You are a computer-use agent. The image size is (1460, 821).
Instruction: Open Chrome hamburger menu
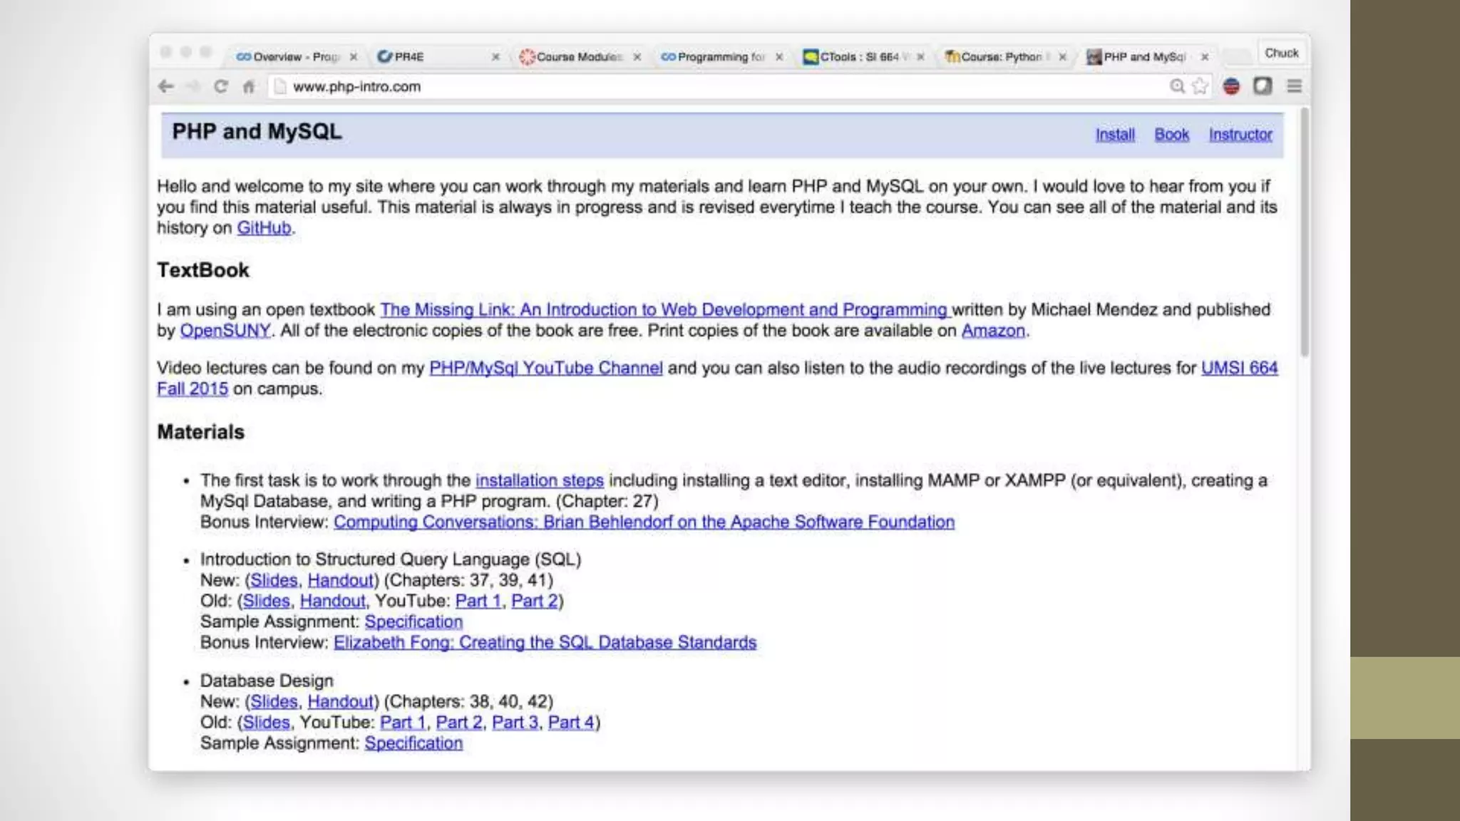(1295, 86)
